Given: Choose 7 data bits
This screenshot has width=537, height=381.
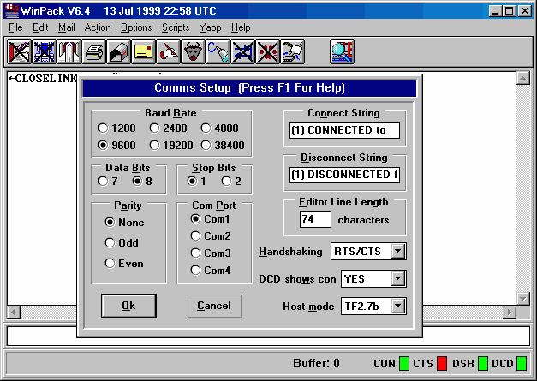Looking at the screenshot, I should point(103,181).
